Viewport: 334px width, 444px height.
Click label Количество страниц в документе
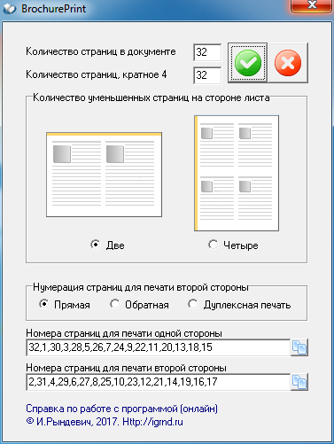click(x=101, y=51)
